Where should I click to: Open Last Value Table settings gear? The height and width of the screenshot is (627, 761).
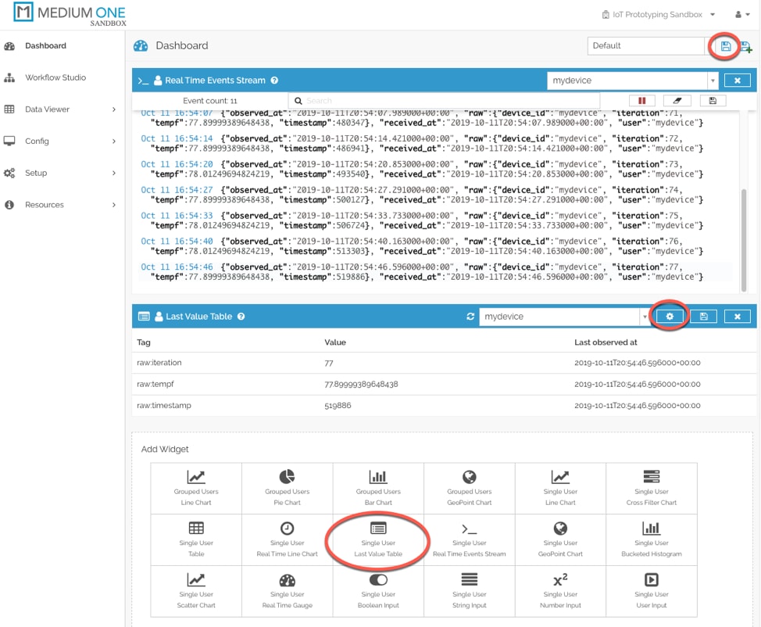pos(670,317)
